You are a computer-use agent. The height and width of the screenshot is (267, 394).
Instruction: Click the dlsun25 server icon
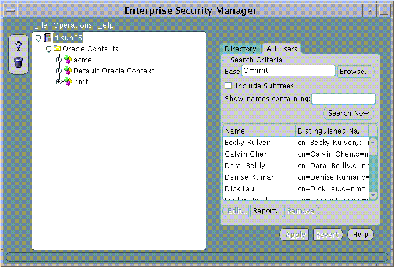click(48, 38)
